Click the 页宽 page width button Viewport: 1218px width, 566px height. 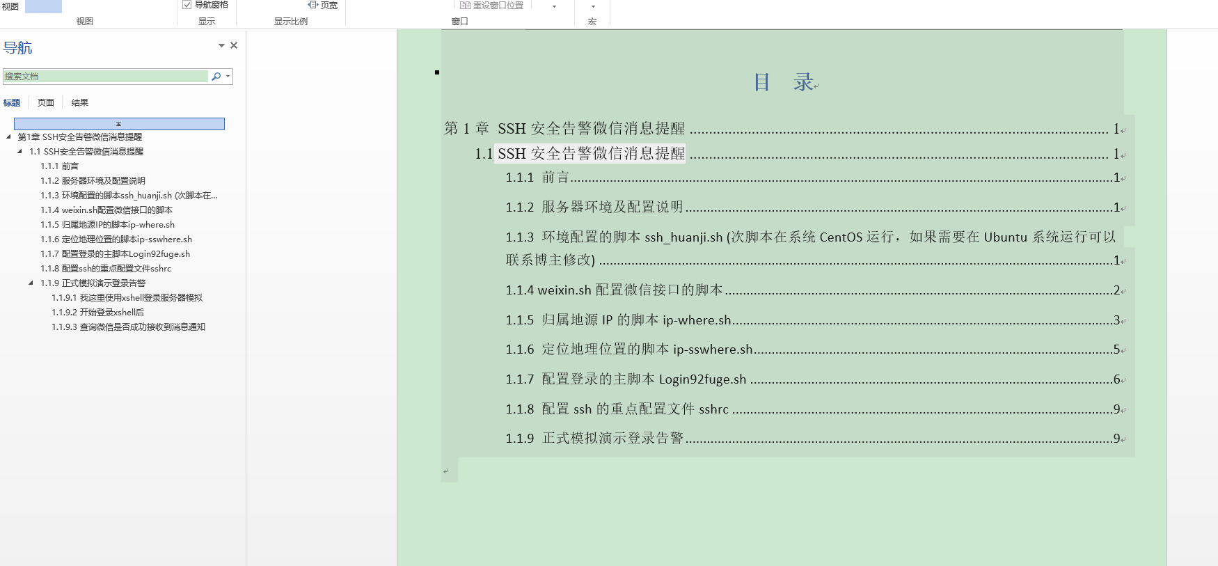click(x=323, y=5)
